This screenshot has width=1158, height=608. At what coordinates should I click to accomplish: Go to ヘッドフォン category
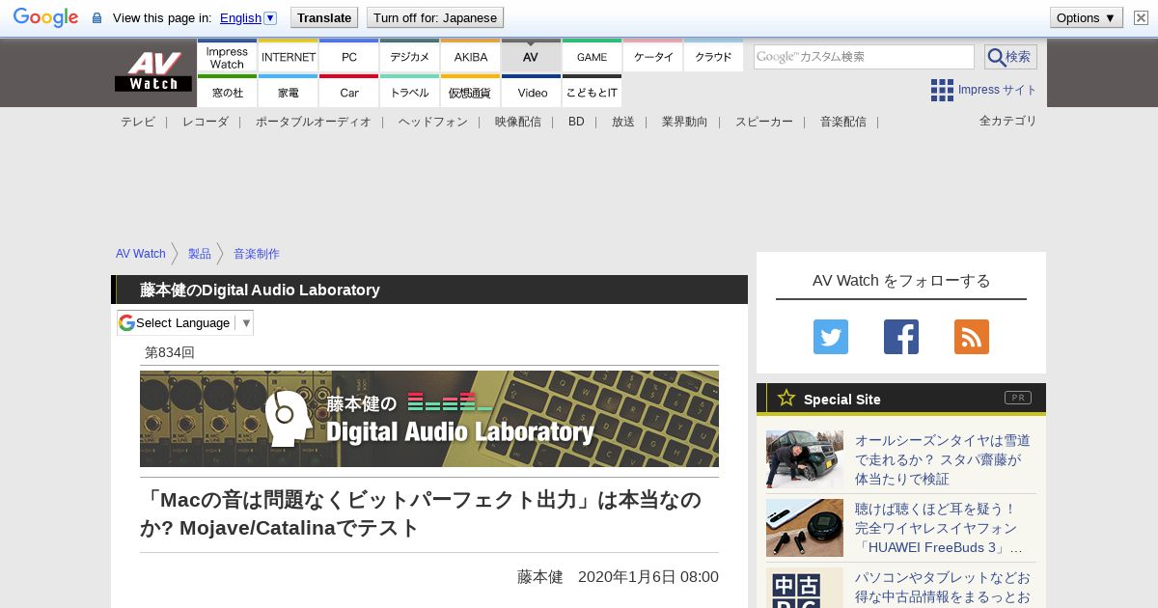click(432, 122)
